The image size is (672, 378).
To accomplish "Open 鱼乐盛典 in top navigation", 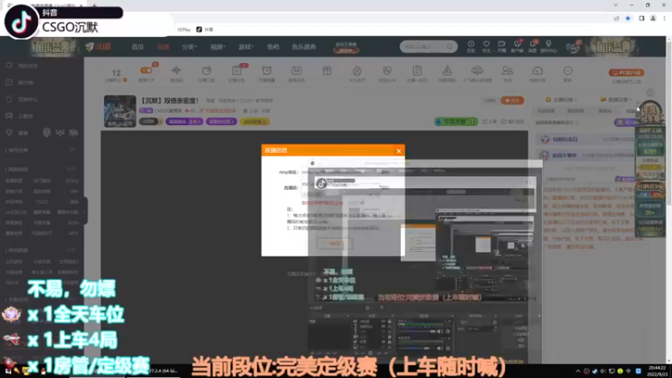I will tap(304, 47).
